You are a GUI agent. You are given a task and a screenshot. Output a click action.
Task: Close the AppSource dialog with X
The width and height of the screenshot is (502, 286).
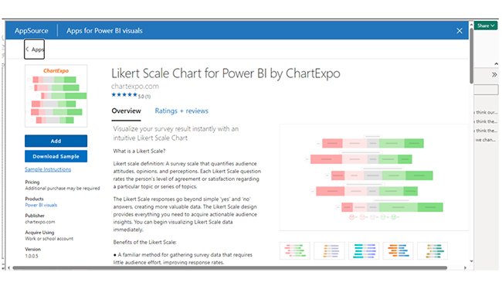[459, 31]
